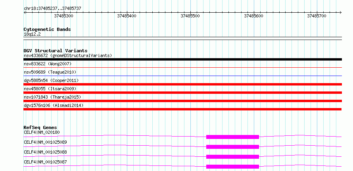Click the magenta exon of NM_001025087

tap(232, 167)
